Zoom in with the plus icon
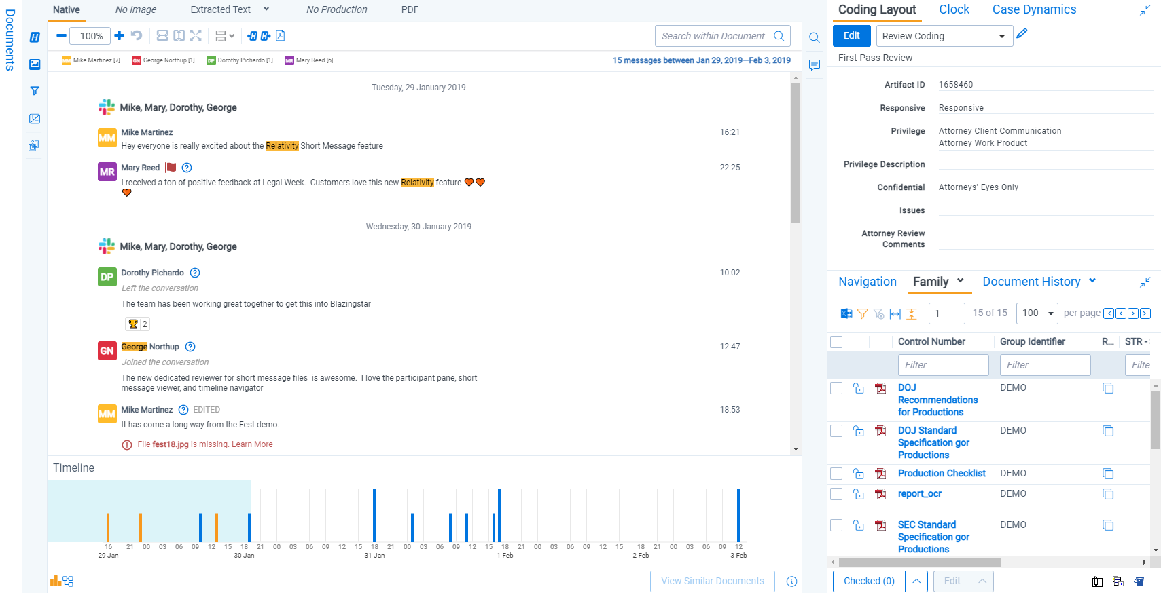The width and height of the screenshot is (1161, 593). [x=119, y=35]
